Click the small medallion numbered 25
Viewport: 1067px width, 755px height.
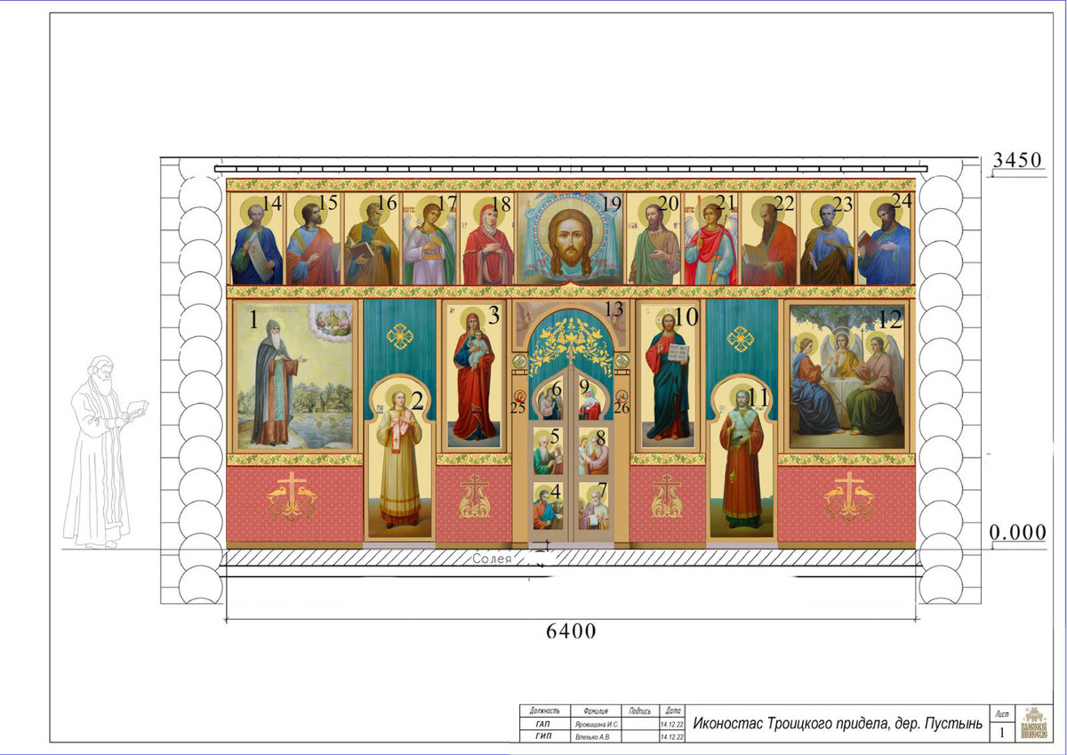coord(520,397)
